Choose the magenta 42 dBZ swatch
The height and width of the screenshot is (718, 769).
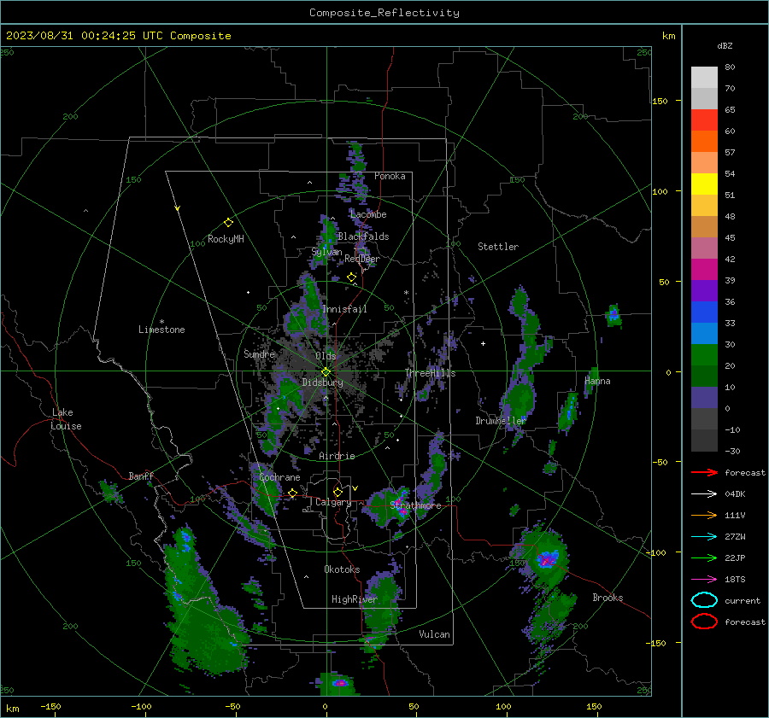pyautogui.click(x=704, y=269)
